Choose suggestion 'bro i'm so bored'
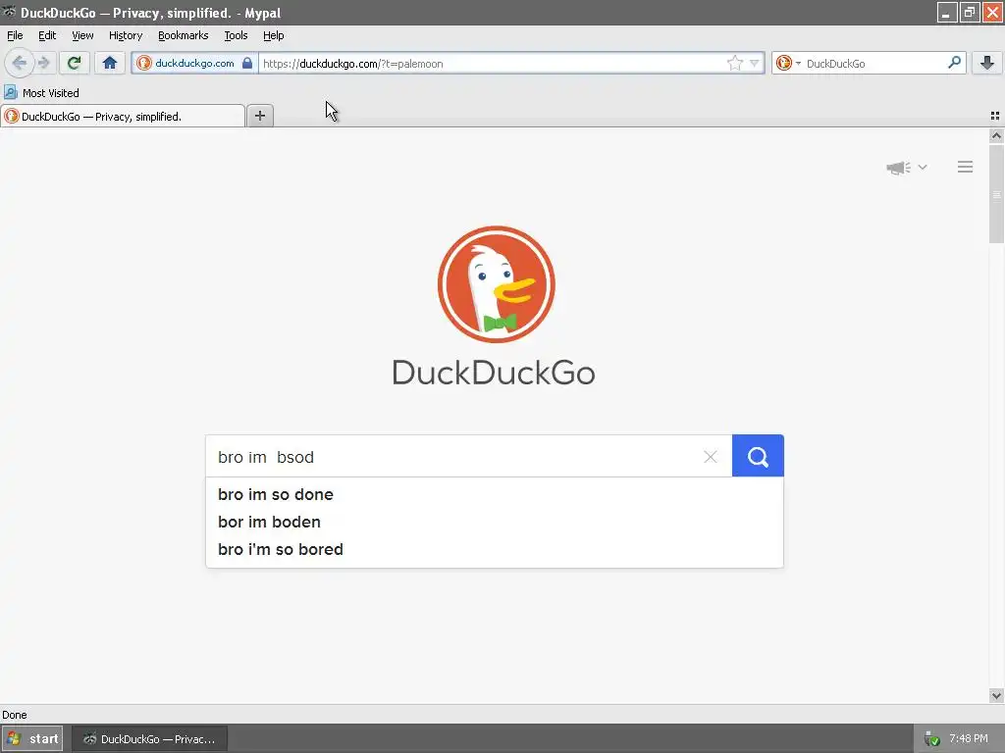Image resolution: width=1005 pixels, height=753 pixels. click(495, 549)
